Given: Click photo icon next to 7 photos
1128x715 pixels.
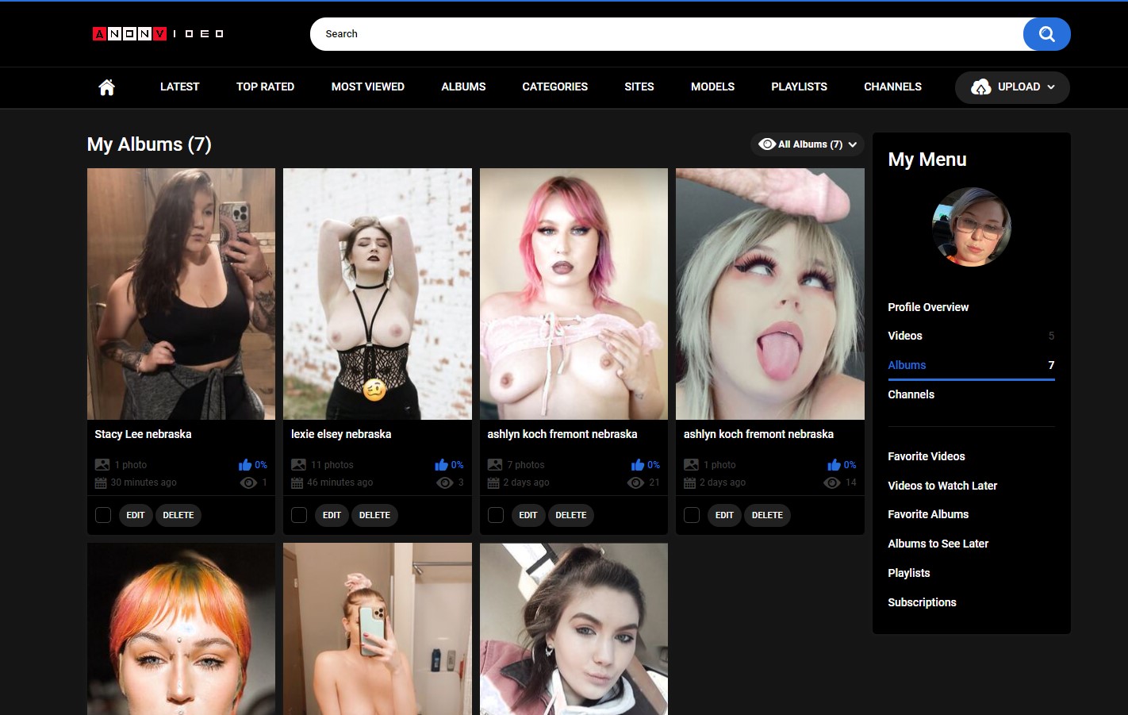Looking at the screenshot, I should (495, 465).
